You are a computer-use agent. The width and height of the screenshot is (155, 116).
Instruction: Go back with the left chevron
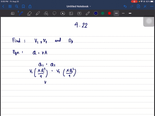[x=3, y=6]
